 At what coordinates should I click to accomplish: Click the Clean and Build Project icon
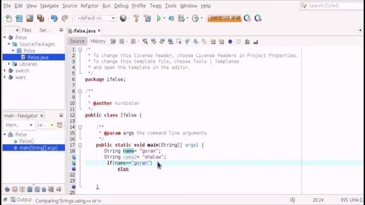coord(147,18)
